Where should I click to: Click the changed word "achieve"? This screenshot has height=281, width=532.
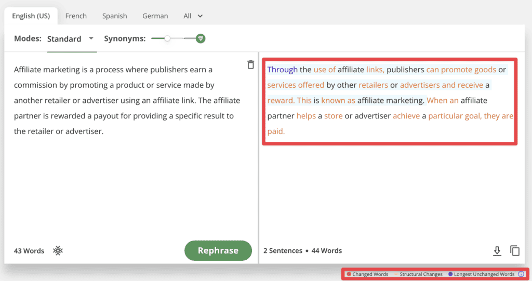point(406,116)
